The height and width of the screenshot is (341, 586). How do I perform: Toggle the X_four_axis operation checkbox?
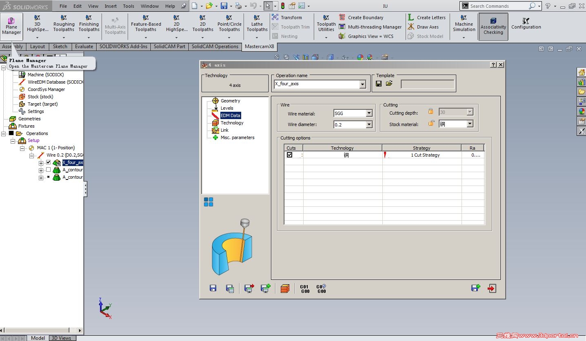pos(48,162)
